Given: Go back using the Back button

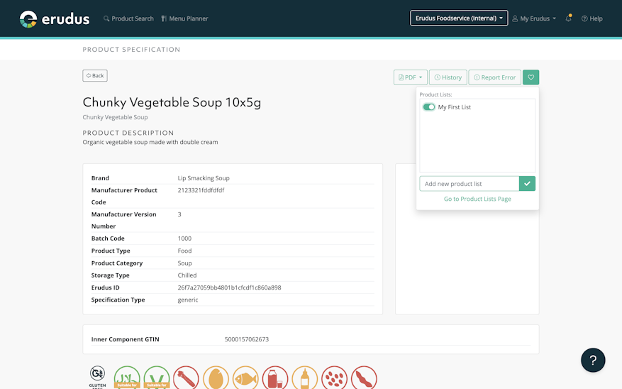Looking at the screenshot, I should tap(95, 75).
